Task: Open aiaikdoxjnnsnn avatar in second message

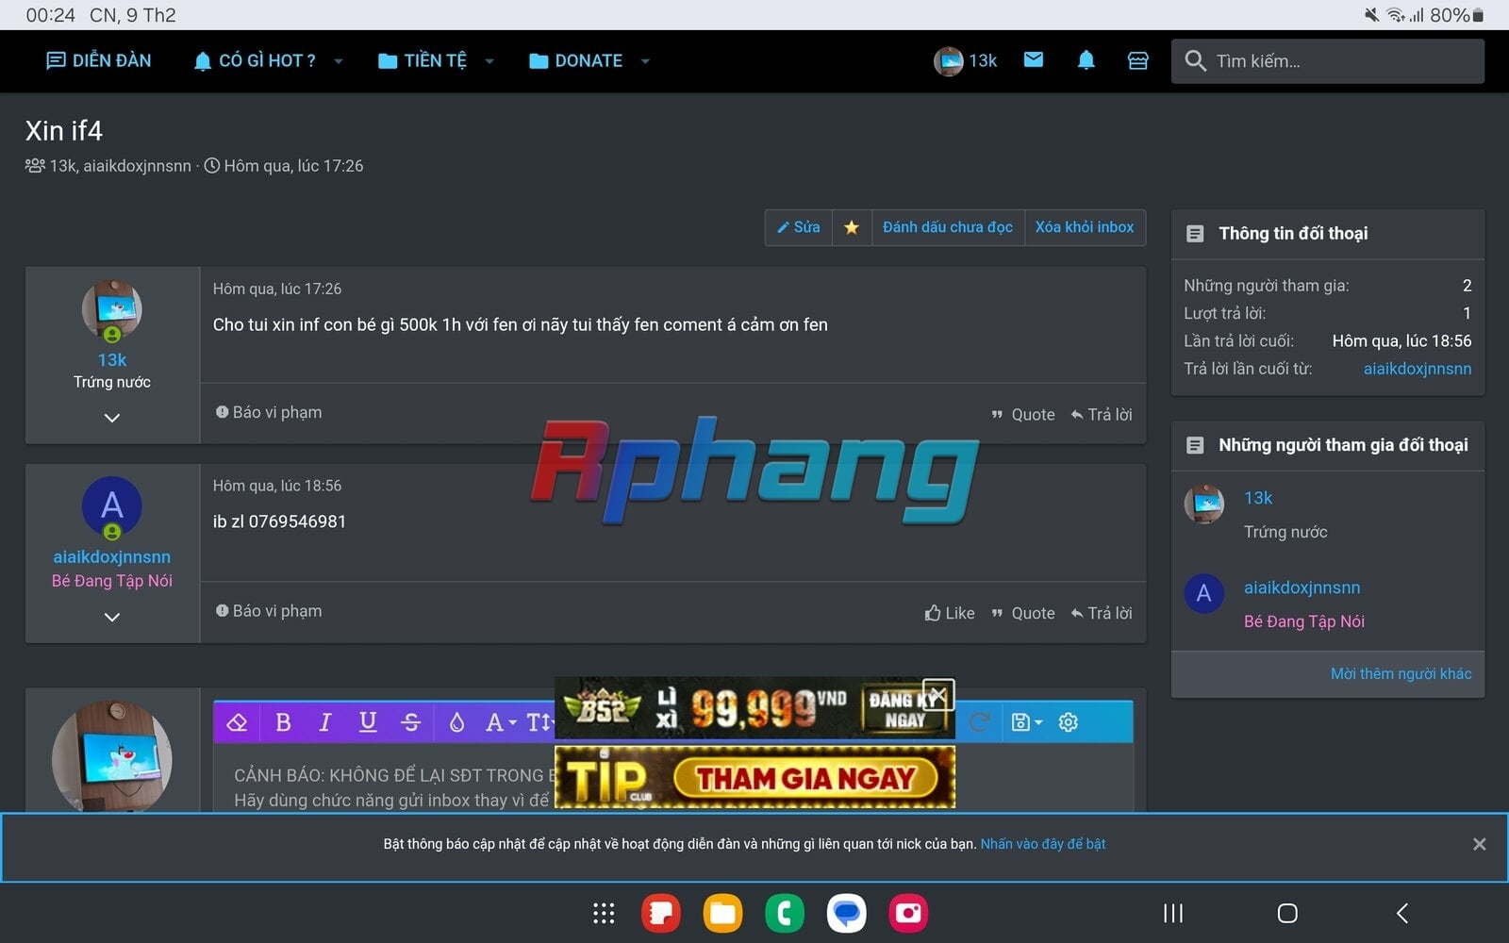Action: coord(112,506)
